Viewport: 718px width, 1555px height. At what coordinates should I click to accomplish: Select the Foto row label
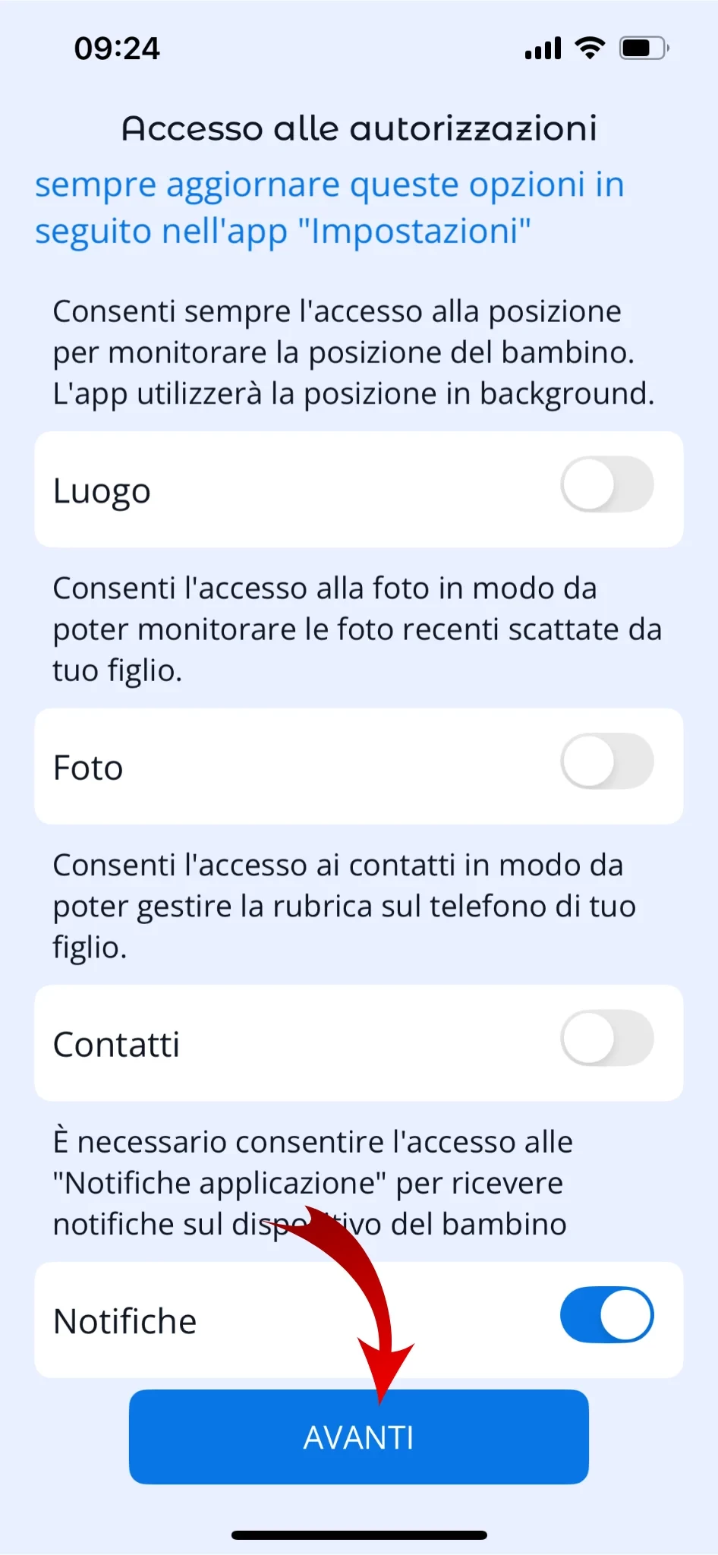tap(88, 768)
